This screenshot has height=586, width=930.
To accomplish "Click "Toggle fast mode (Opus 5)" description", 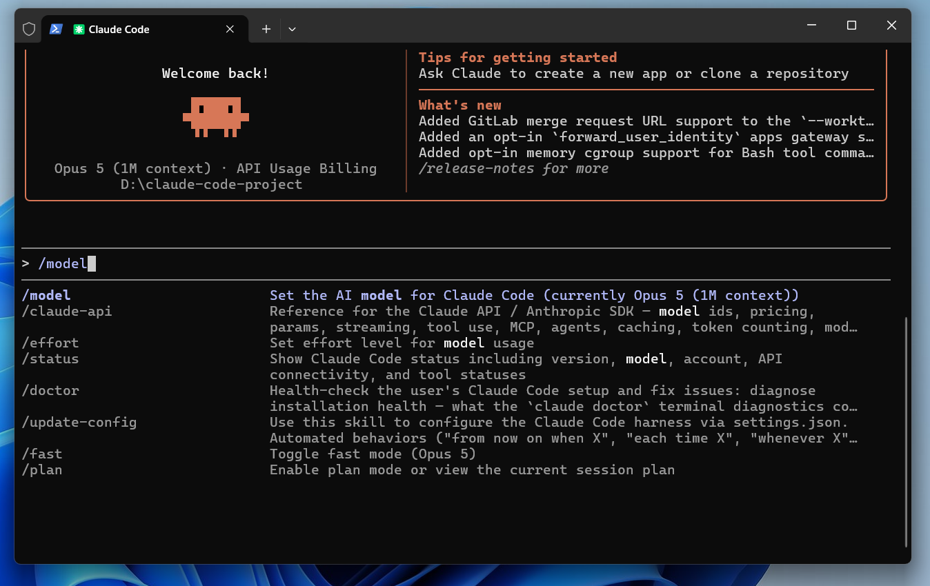I will tap(373, 454).
